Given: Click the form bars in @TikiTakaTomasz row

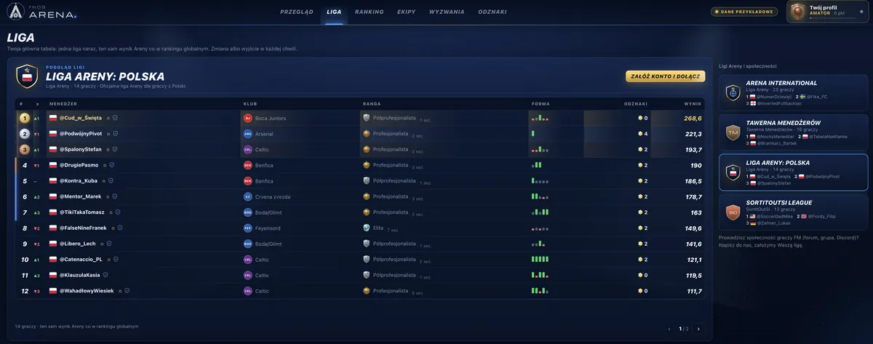Looking at the screenshot, I should pyautogui.click(x=540, y=212).
